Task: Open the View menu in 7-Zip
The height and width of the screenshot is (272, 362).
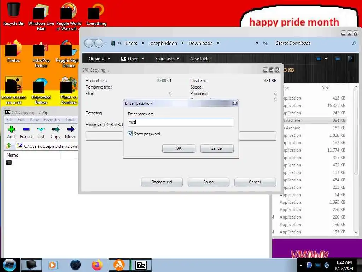Action: pos(34,120)
